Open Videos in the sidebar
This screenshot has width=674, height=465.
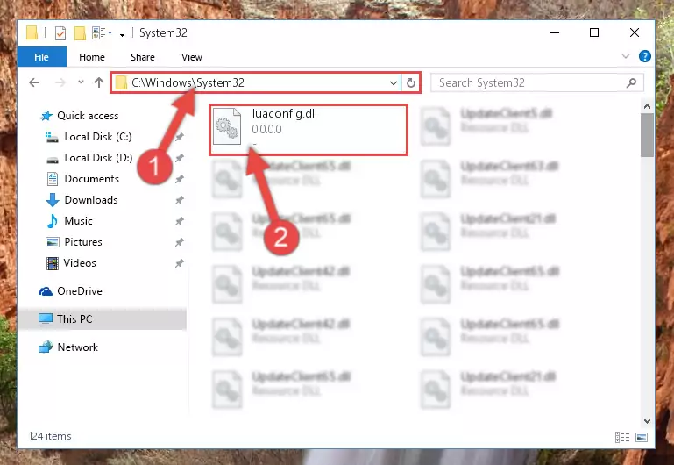80,263
